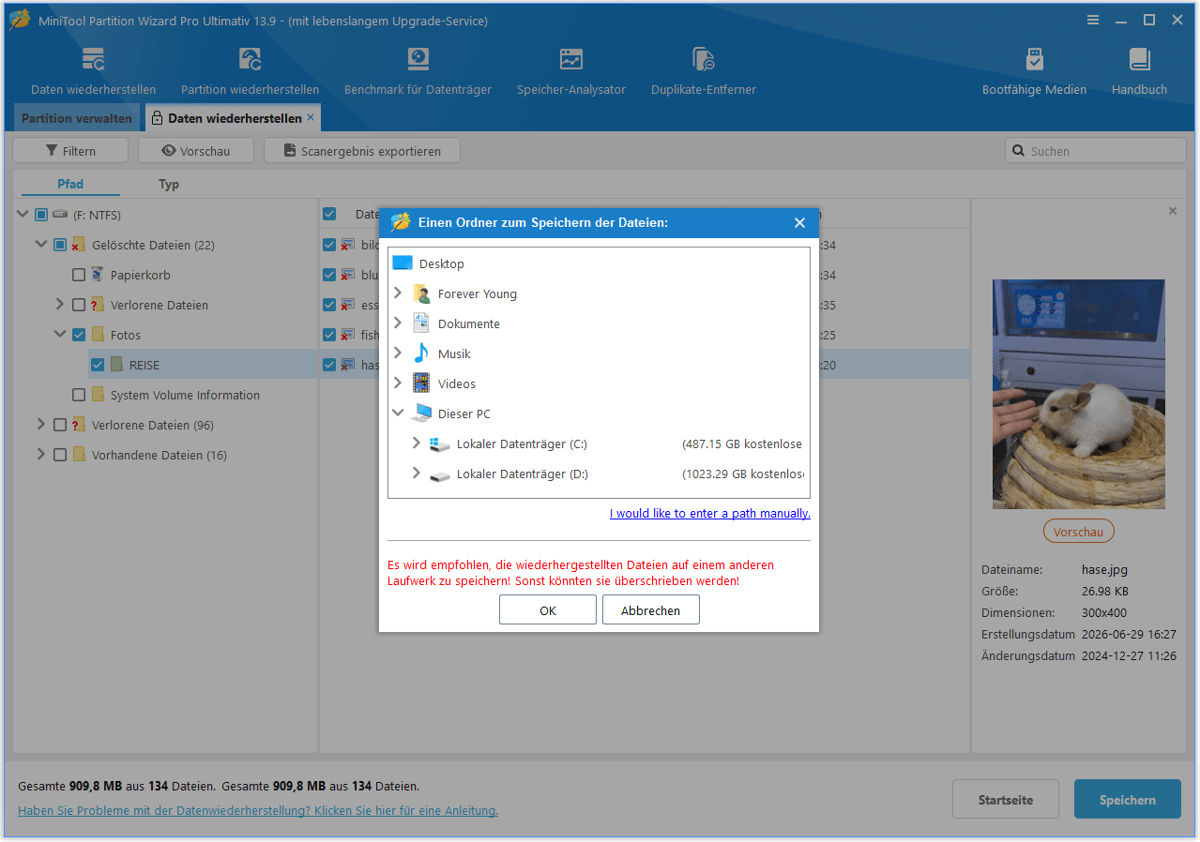Screen dimensions: 1200x842
Task: Open Speicher-Analysator tool
Action: [x=570, y=71]
